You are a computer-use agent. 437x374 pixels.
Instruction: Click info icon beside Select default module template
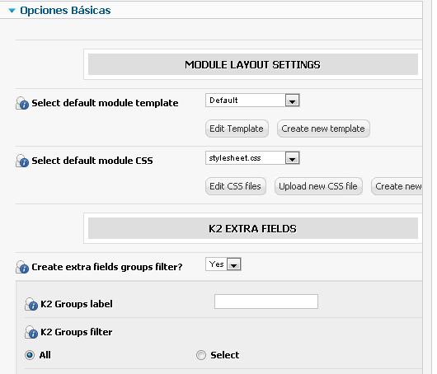(x=22, y=103)
